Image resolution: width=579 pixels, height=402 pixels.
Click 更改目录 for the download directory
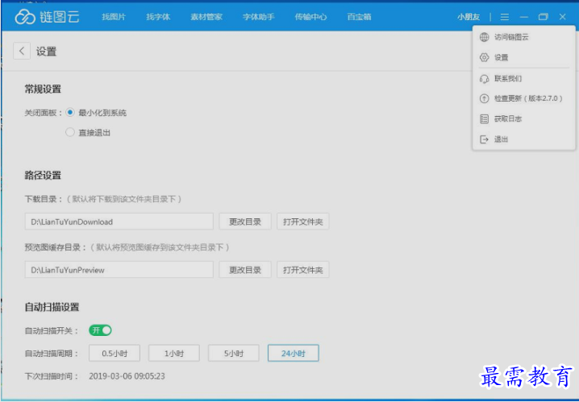[x=245, y=222]
